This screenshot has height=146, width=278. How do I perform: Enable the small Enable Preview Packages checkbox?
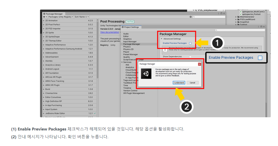click(x=190, y=43)
